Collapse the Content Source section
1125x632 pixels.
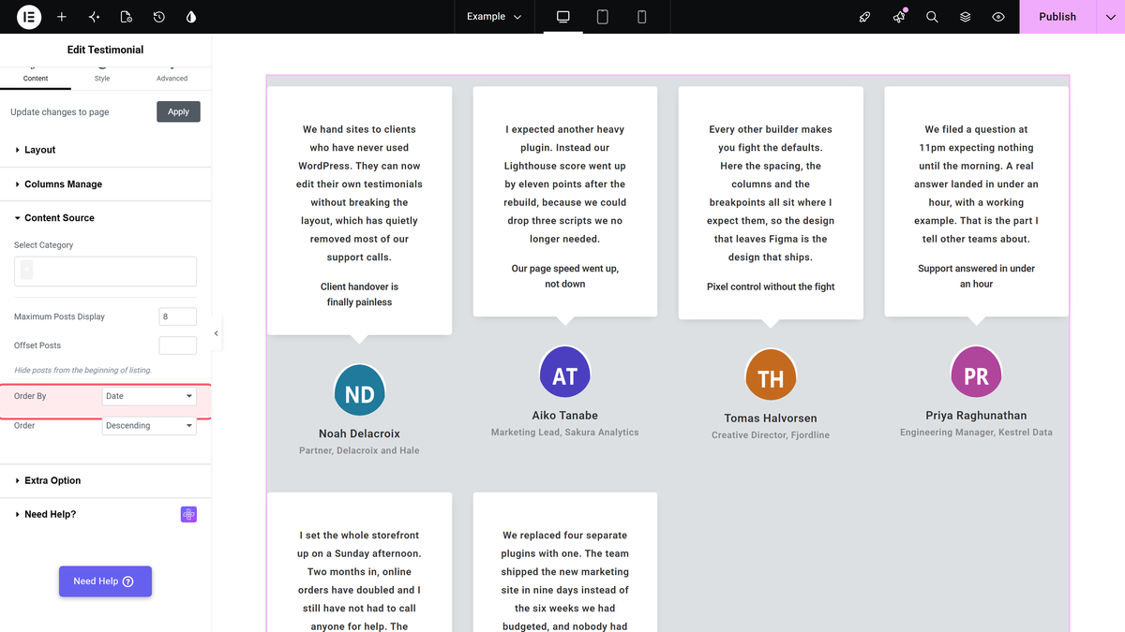(x=105, y=218)
